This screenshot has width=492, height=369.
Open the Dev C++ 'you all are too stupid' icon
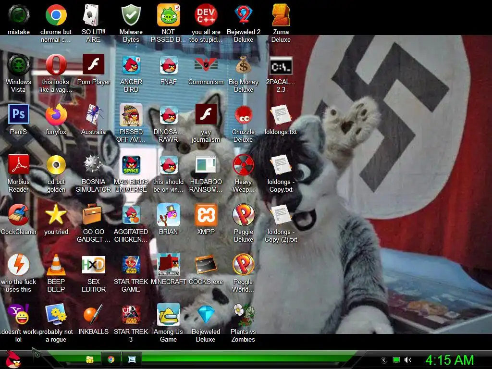tap(206, 15)
